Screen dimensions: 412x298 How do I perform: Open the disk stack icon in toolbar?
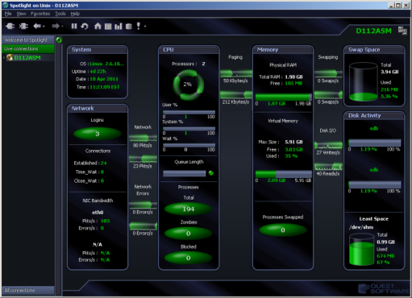tap(129, 26)
